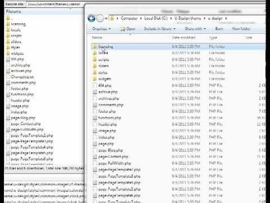Select widgets folder icon in FileZilla remote list
Image resolution: width=270 pixels, height=203 pixels.
(x=8, y=53)
